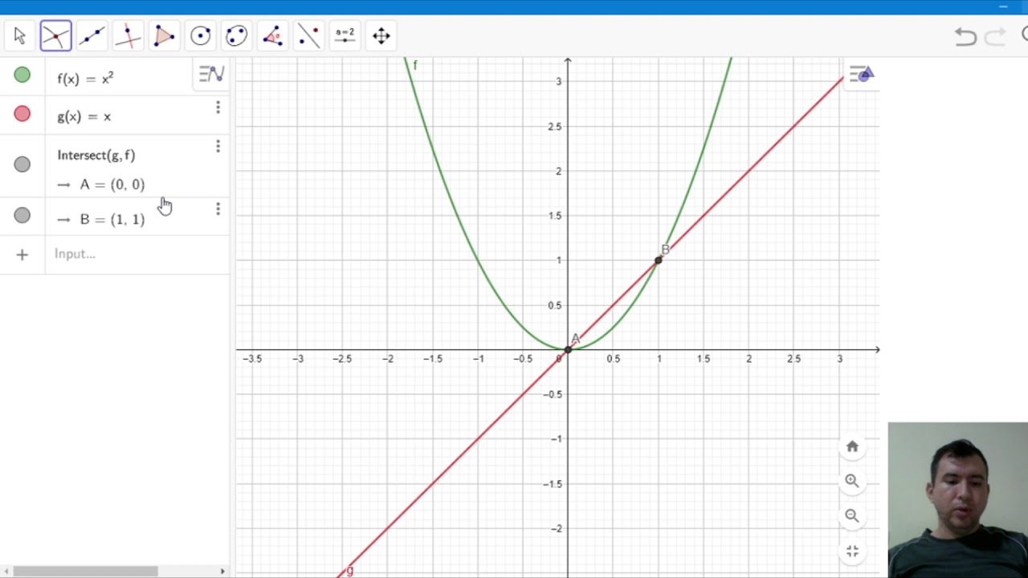Viewport: 1028px width, 578px height.
Task: Click the algebra Input field
Action: (x=137, y=254)
